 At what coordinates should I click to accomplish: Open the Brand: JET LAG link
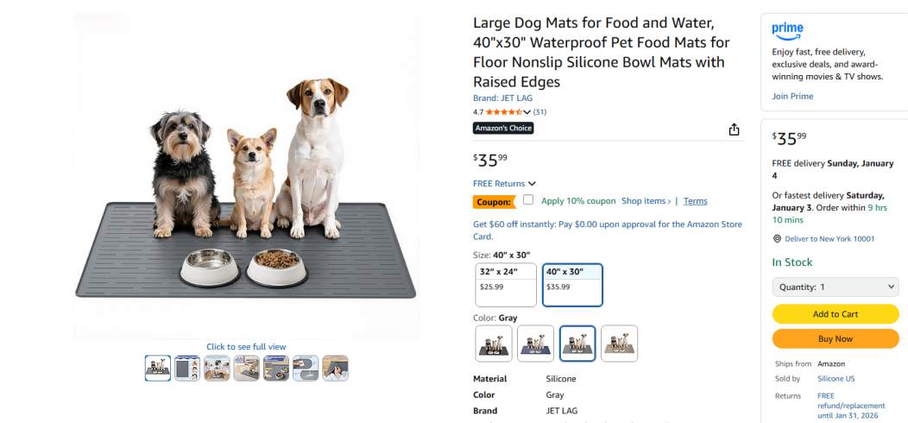click(502, 98)
